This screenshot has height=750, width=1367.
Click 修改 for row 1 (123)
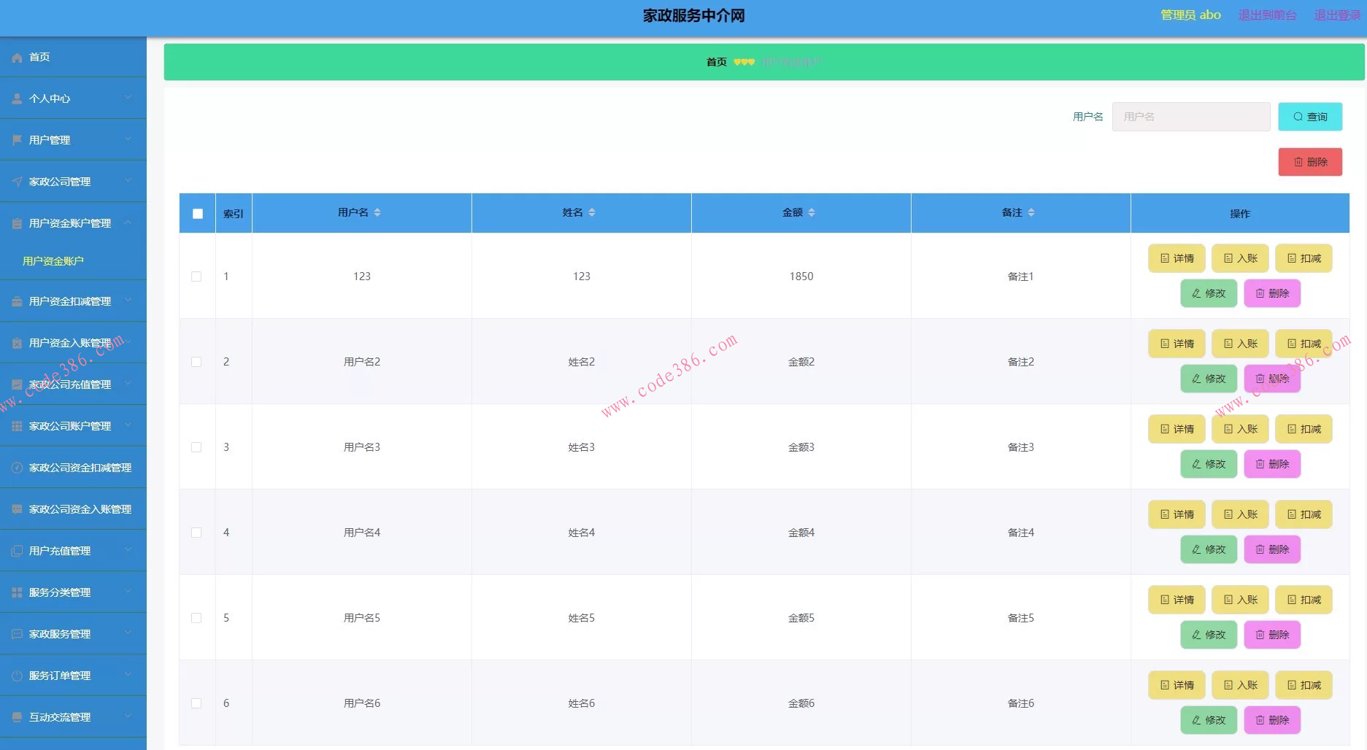point(1209,293)
